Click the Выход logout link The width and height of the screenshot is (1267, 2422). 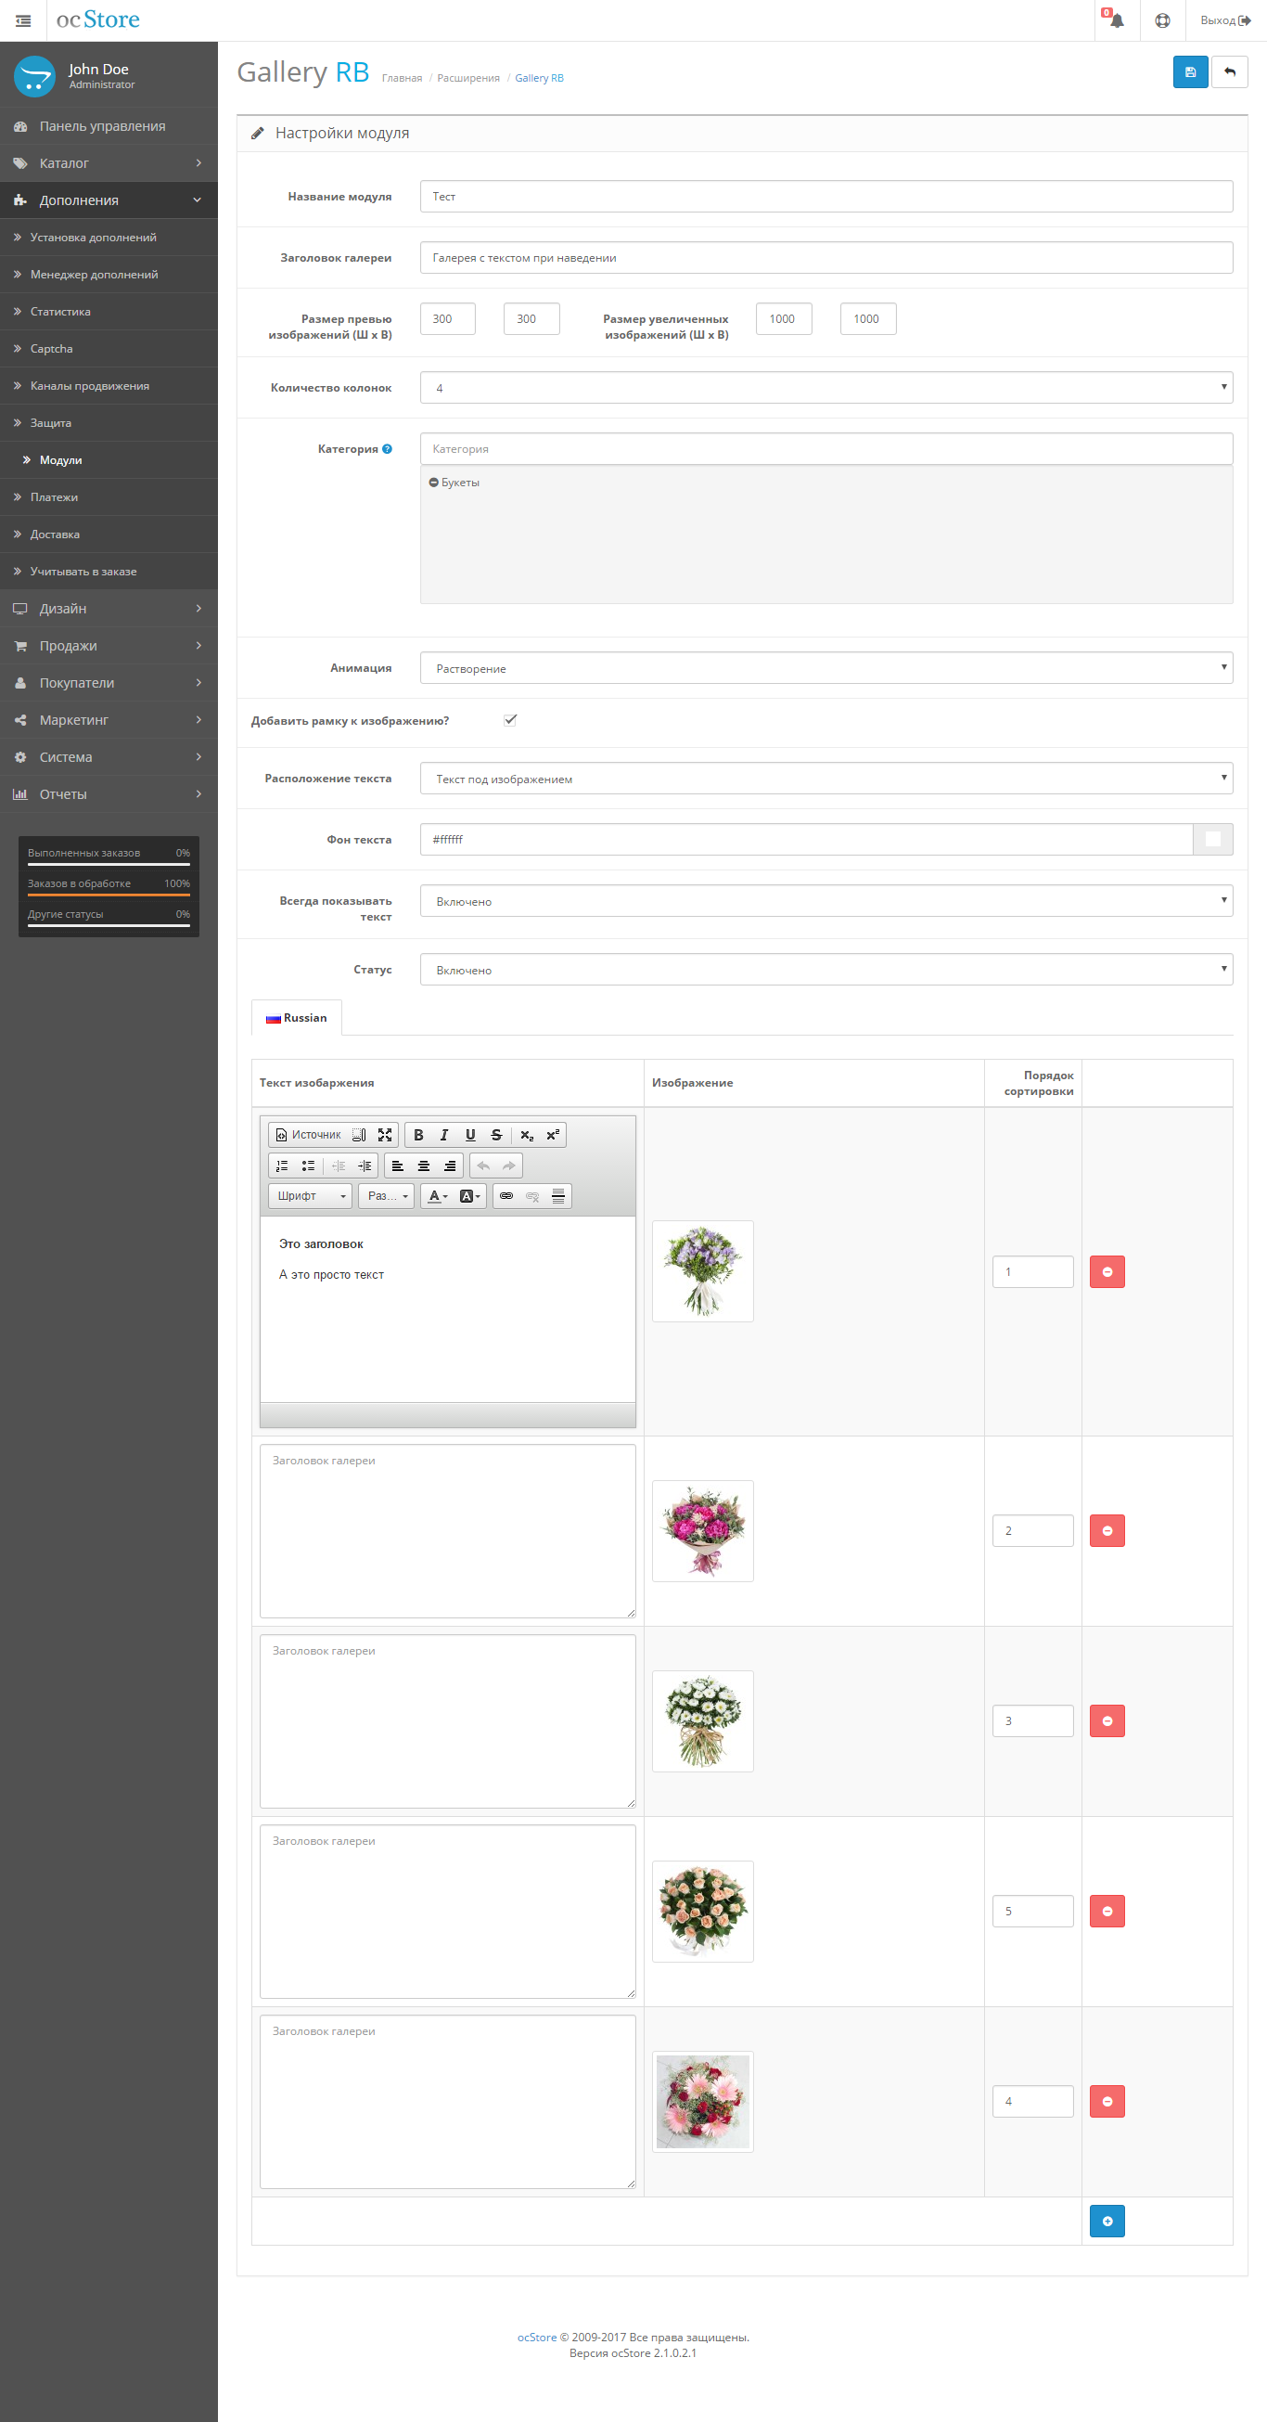pos(1225,19)
